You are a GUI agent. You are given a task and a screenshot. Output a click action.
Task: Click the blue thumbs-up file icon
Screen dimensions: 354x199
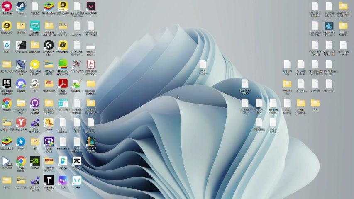click(x=329, y=26)
